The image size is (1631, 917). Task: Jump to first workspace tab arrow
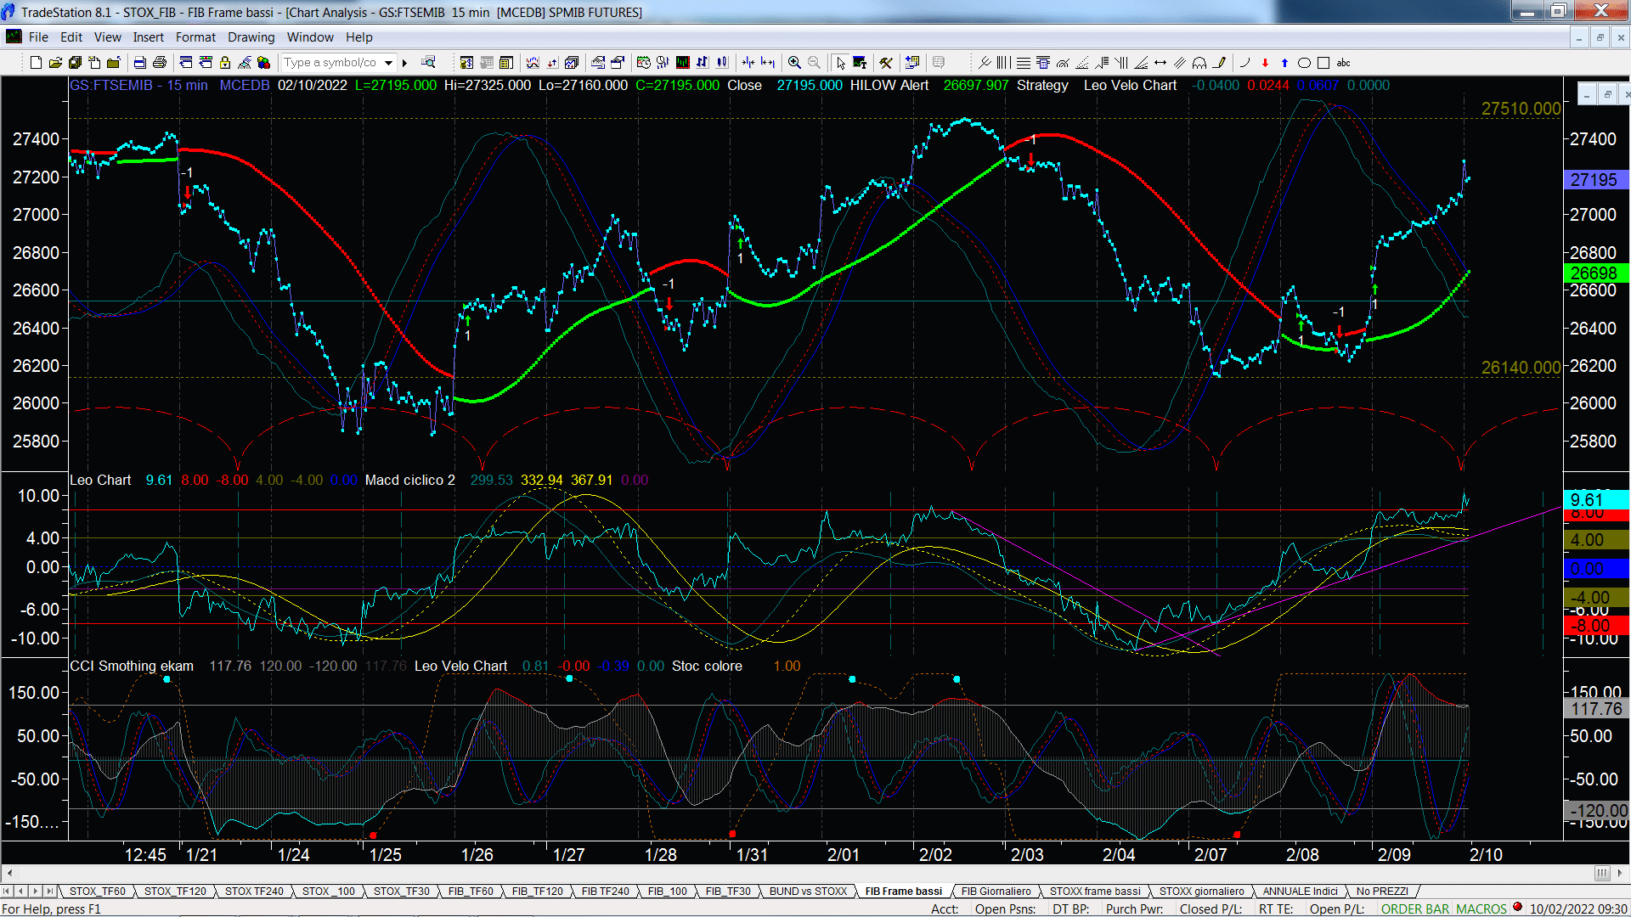[x=7, y=891]
